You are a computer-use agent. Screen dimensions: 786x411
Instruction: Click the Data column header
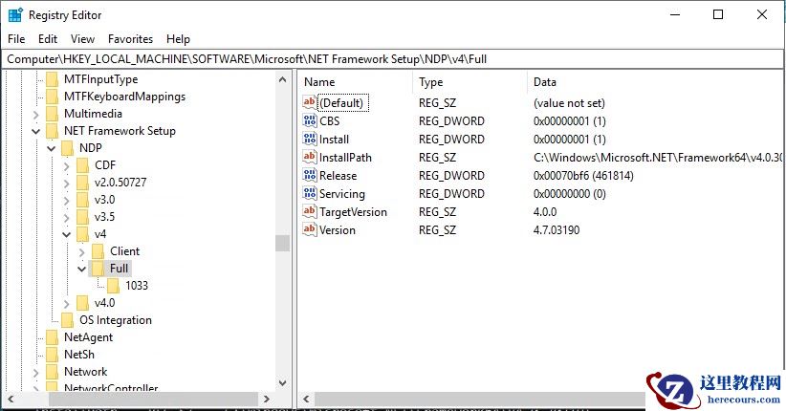545,82
